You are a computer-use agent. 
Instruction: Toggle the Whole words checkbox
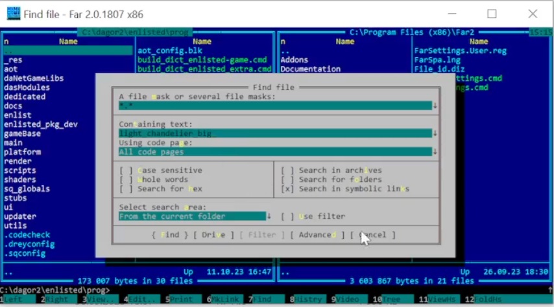(125, 179)
